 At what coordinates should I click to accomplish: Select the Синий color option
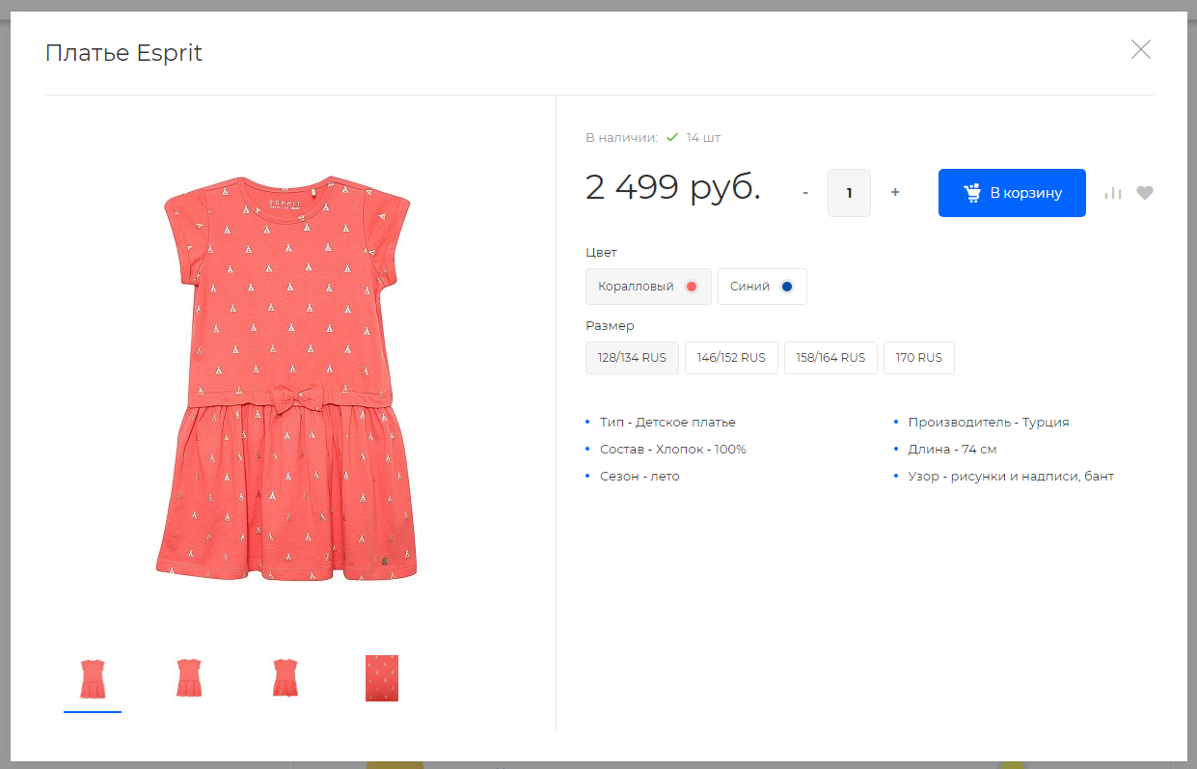761,287
